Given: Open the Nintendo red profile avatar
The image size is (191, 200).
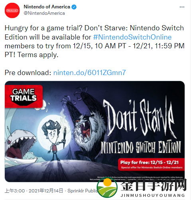Looking at the screenshot, I should coord(12,10).
